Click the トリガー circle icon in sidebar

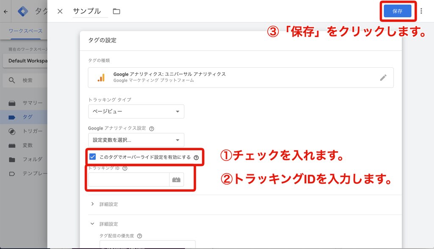pyautogui.click(x=12, y=131)
